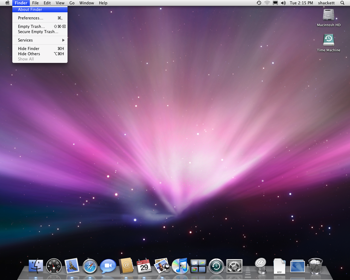Open the volume control in menu bar
Image resolution: width=350 pixels, height=280 pixels.
283,3
